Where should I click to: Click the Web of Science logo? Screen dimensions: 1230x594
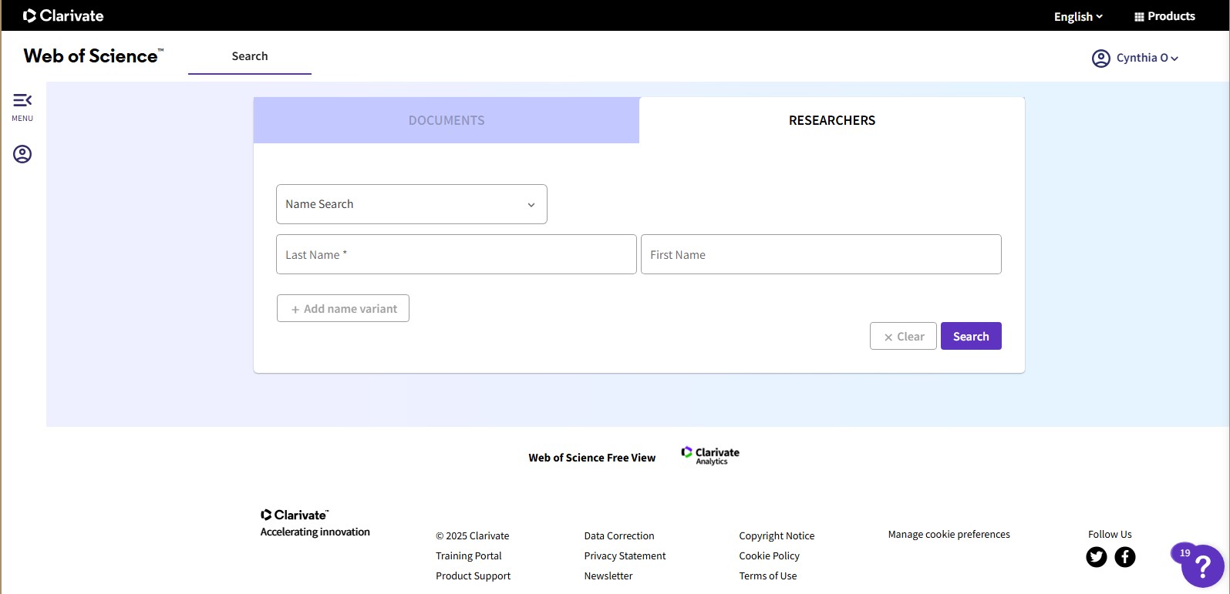coord(93,56)
